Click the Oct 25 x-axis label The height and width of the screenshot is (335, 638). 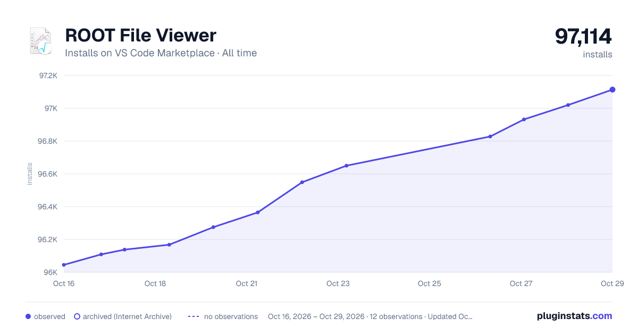tap(430, 283)
